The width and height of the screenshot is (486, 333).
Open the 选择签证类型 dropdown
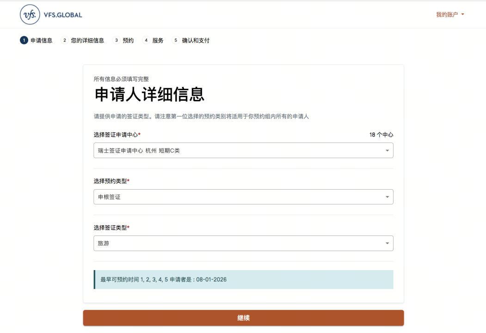click(388, 243)
